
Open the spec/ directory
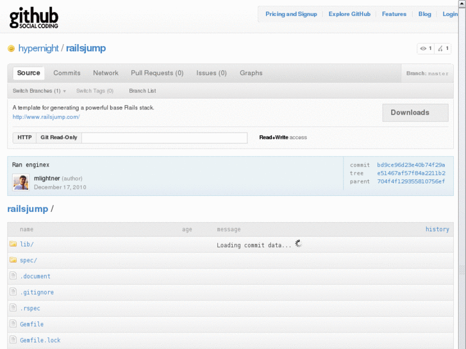point(29,261)
